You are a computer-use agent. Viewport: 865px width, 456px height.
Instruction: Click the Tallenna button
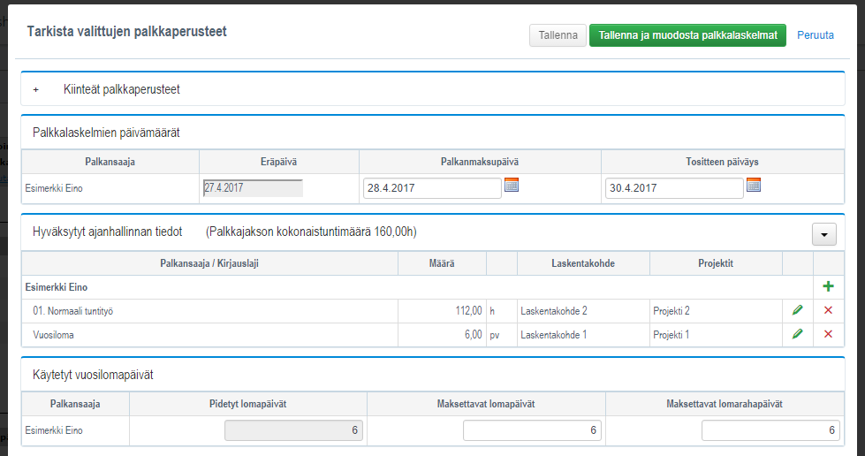click(x=558, y=35)
